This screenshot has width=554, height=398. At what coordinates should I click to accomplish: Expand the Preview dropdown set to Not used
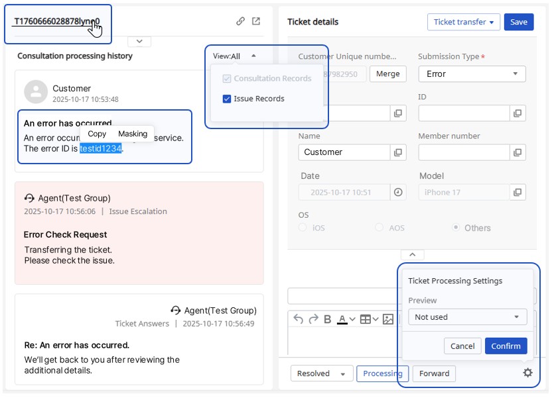(x=467, y=317)
